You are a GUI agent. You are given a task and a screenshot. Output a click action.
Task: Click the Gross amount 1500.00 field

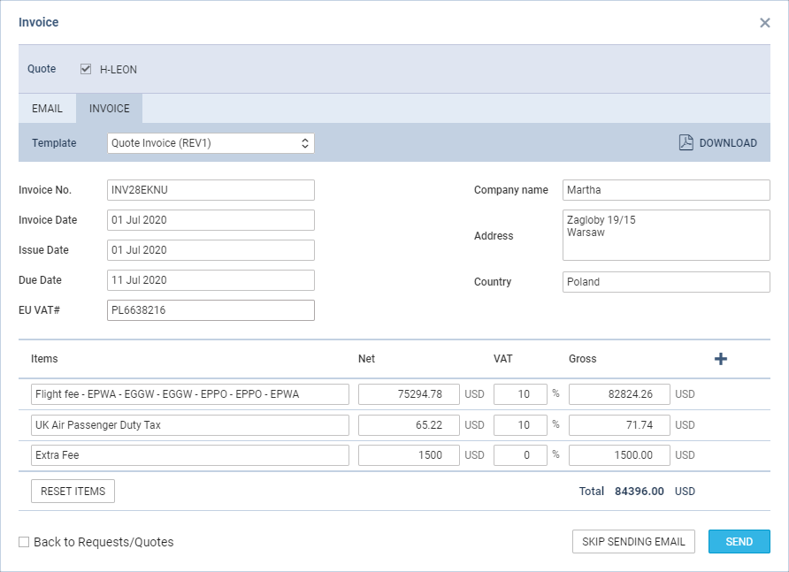click(x=619, y=455)
